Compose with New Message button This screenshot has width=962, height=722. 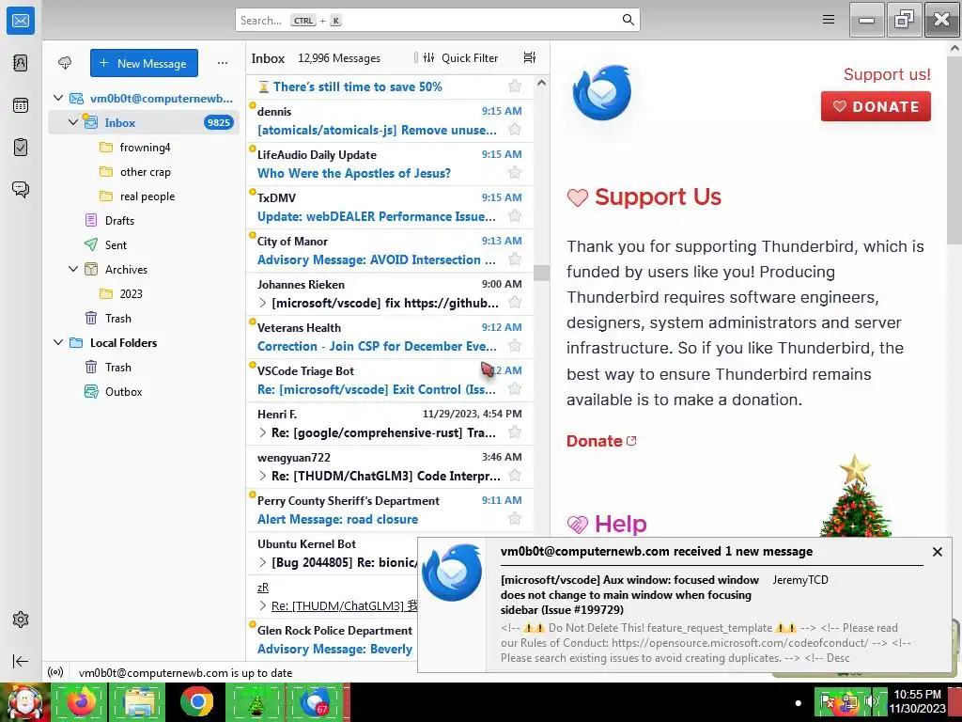(144, 63)
